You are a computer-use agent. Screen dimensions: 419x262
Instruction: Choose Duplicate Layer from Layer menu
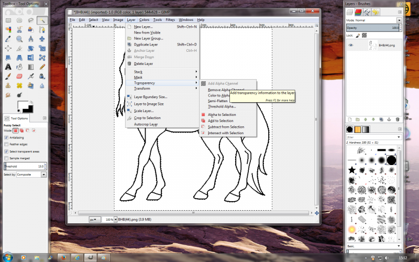coord(162,45)
